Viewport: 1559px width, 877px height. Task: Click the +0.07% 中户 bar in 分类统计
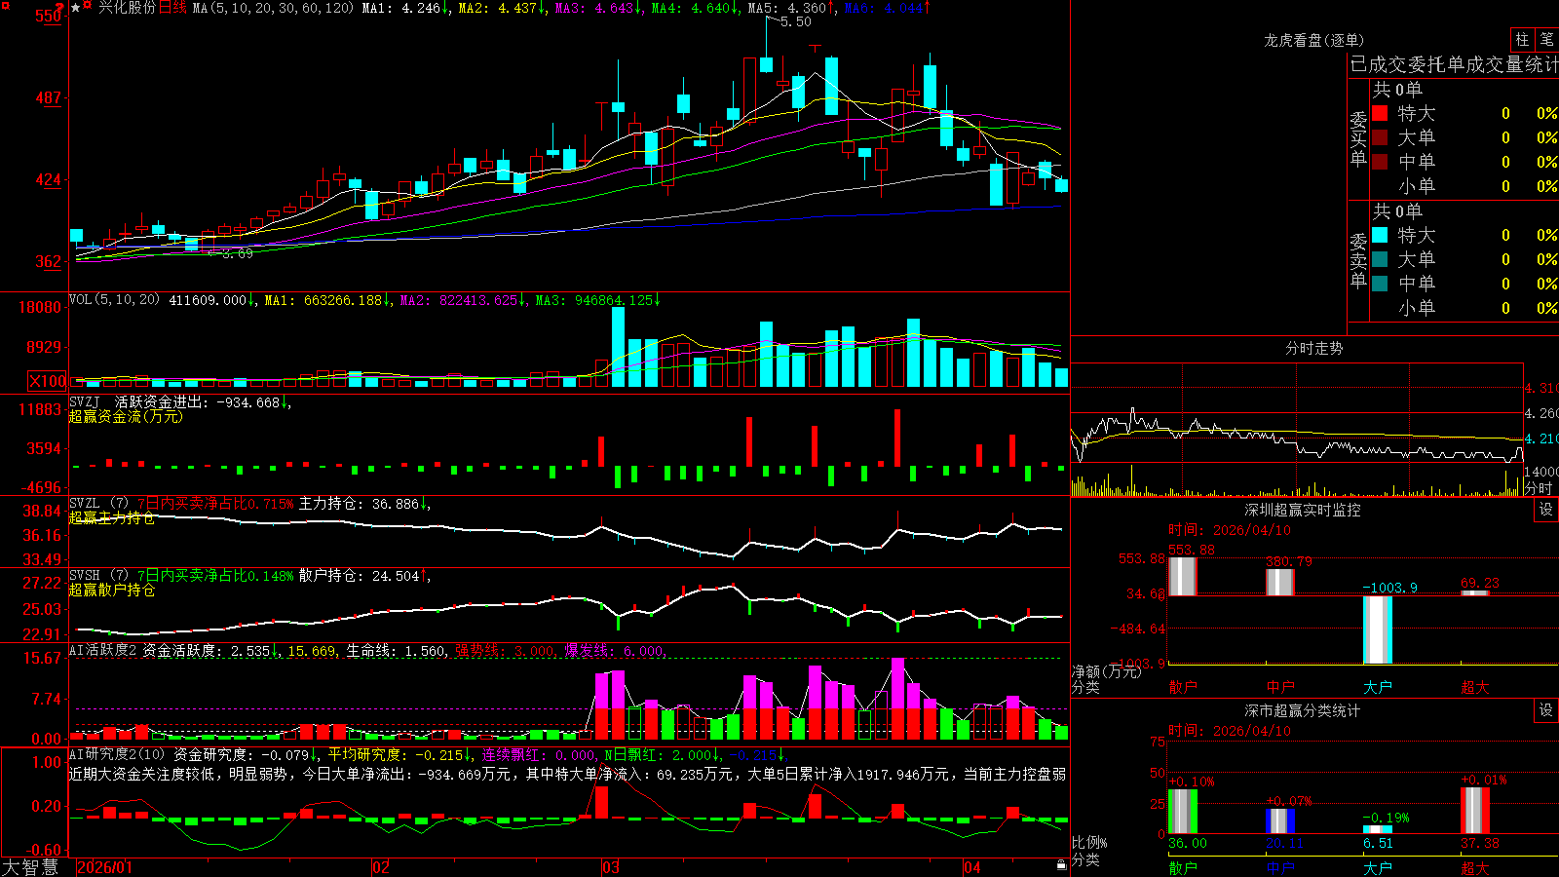[1279, 820]
